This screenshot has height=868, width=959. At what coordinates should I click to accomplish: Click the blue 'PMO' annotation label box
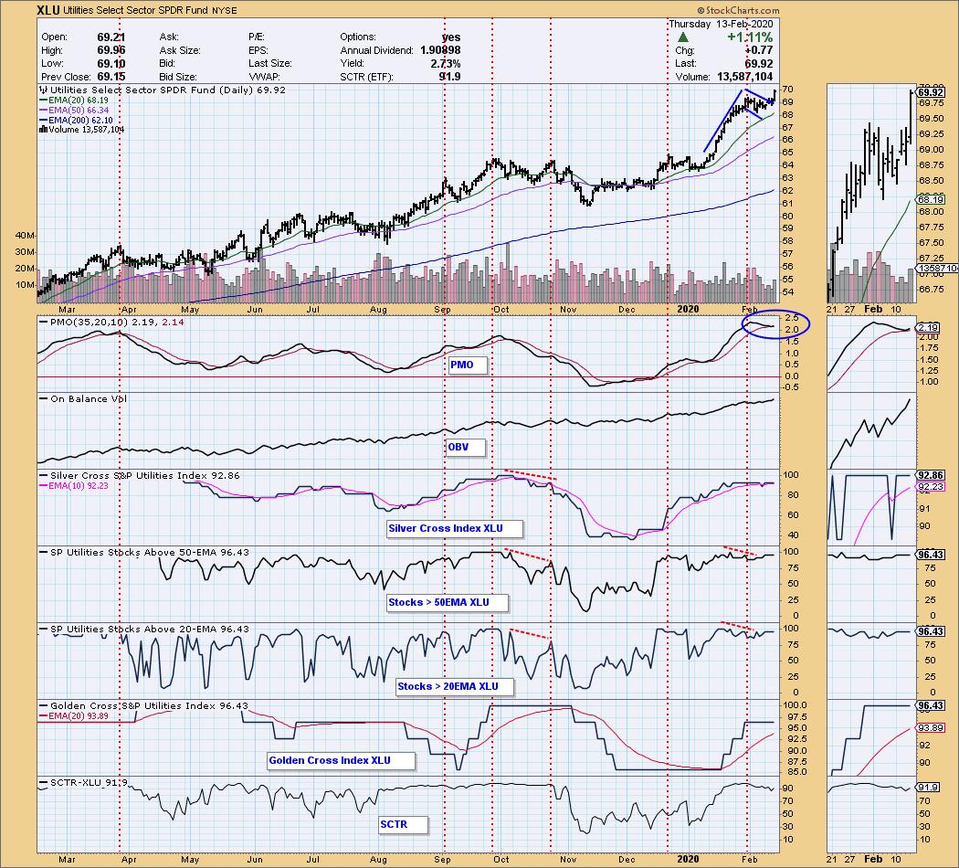coord(468,365)
